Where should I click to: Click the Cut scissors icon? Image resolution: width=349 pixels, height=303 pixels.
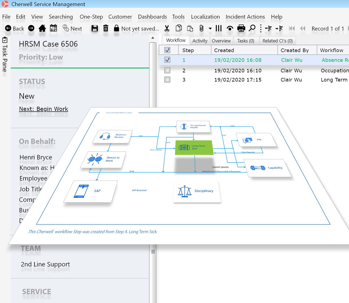click(167, 28)
